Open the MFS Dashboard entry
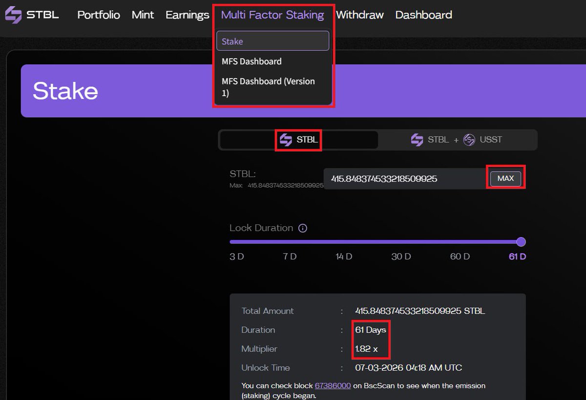This screenshot has height=400, width=586. tap(251, 61)
